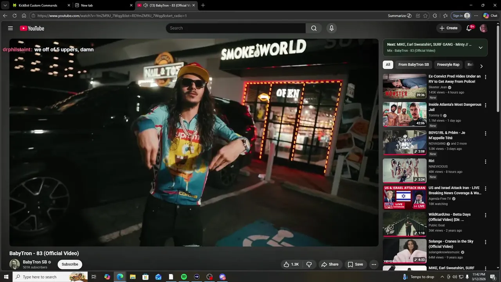This screenshot has height=282, width=501.
Task: Click Windows taskbar search box
Action: click(x=51, y=277)
